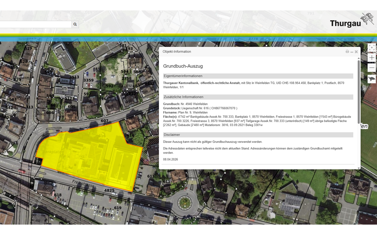The image size is (377, 235).
Task: Click parcel label 607 on the map
Action: pos(104,121)
